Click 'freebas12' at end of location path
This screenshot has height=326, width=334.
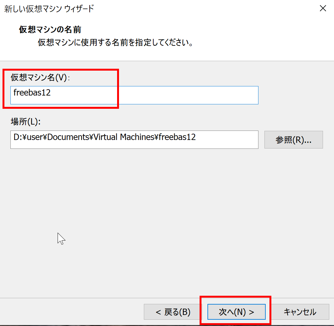(x=177, y=137)
